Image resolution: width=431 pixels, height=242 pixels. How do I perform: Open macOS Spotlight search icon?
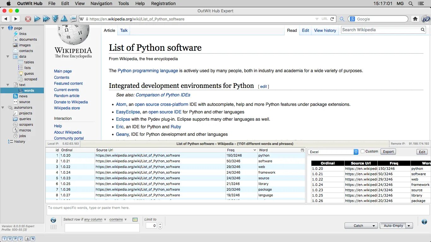point(410,3)
